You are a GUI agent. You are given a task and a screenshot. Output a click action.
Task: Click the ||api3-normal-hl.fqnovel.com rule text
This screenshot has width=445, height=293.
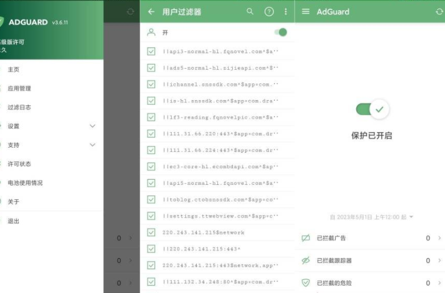point(221,52)
